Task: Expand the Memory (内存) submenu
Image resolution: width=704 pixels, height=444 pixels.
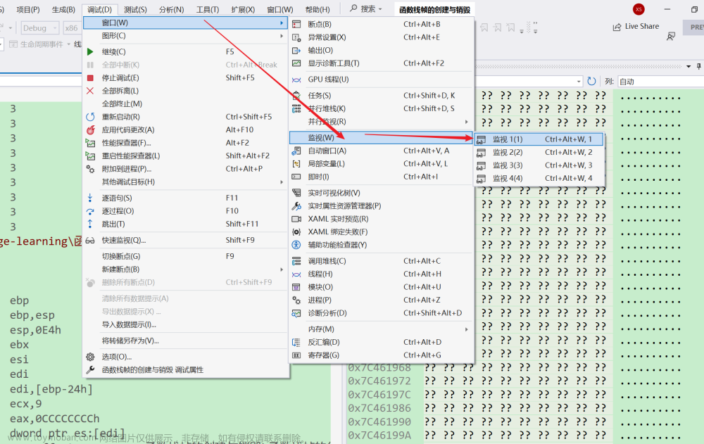Action: point(381,329)
